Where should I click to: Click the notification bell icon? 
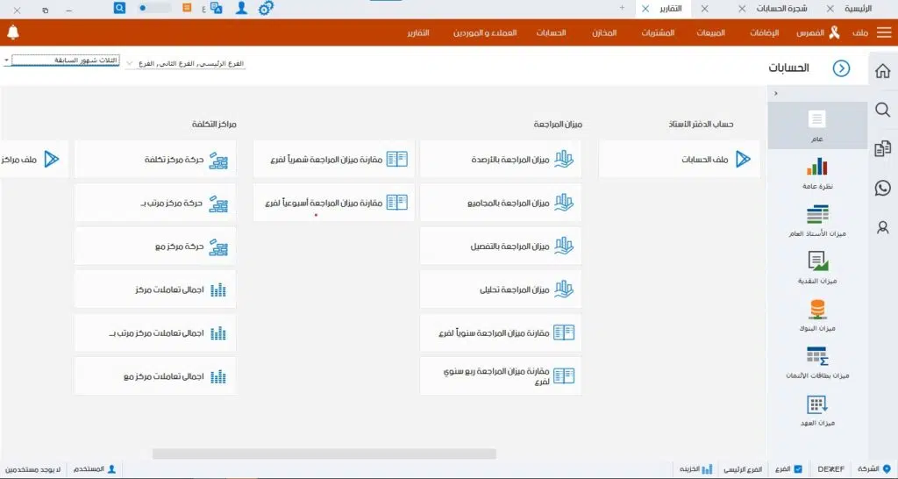tap(13, 32)
